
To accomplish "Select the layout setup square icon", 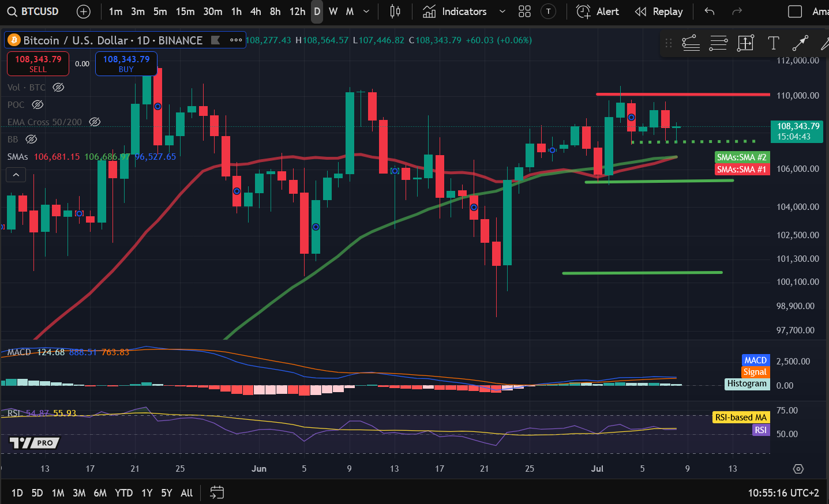I will tap(795, 12).
